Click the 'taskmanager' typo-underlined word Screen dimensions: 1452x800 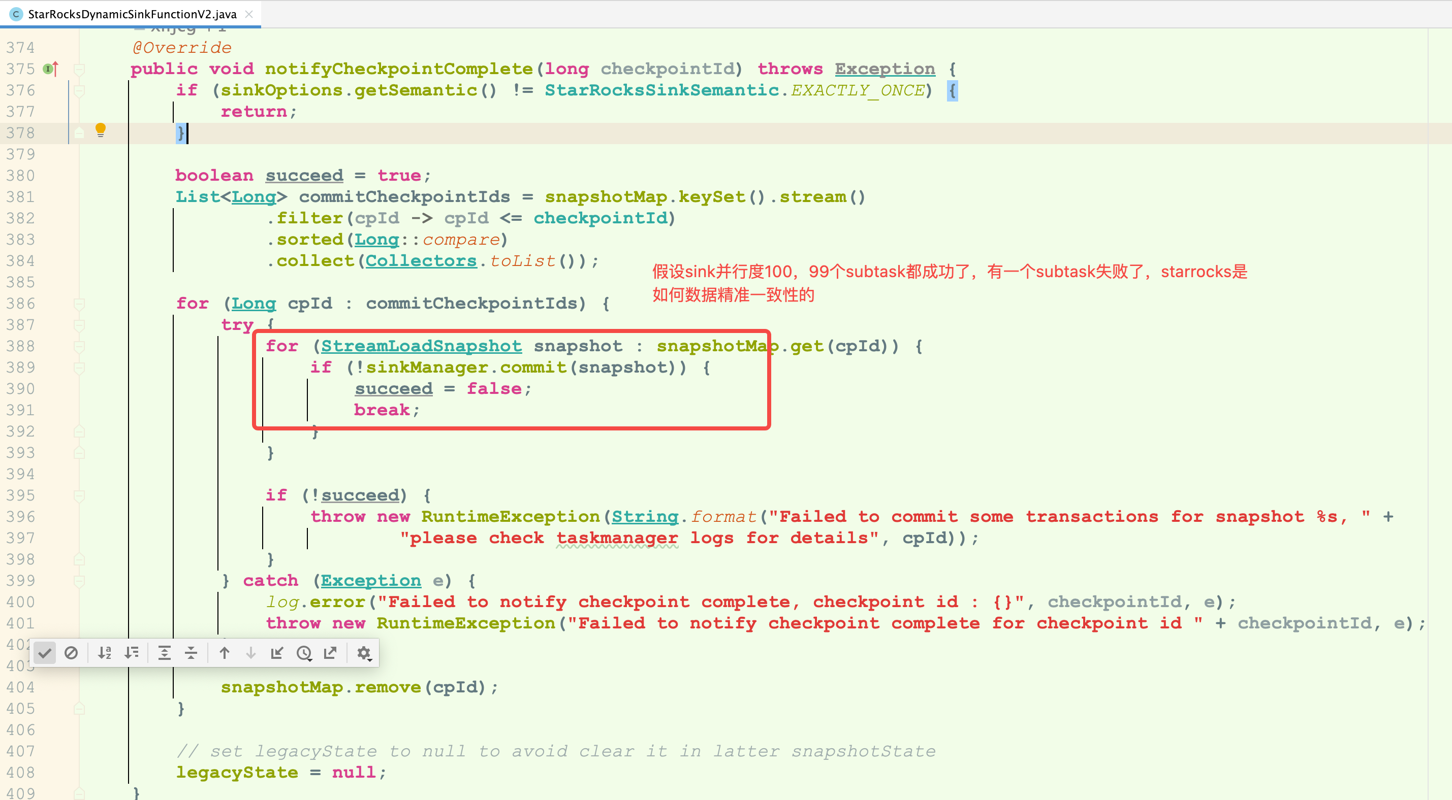pyautogui.click(x=617, y=538)
